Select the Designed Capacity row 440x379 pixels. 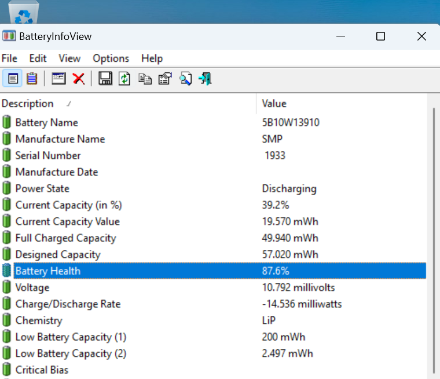213,255
